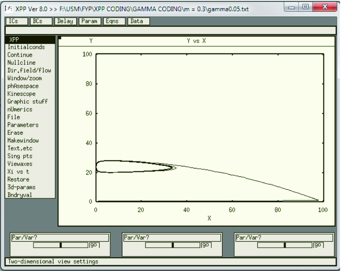Select Dir.field/flow menu entry
This screenshot has height=271, width=341.
tap(29, 70)
